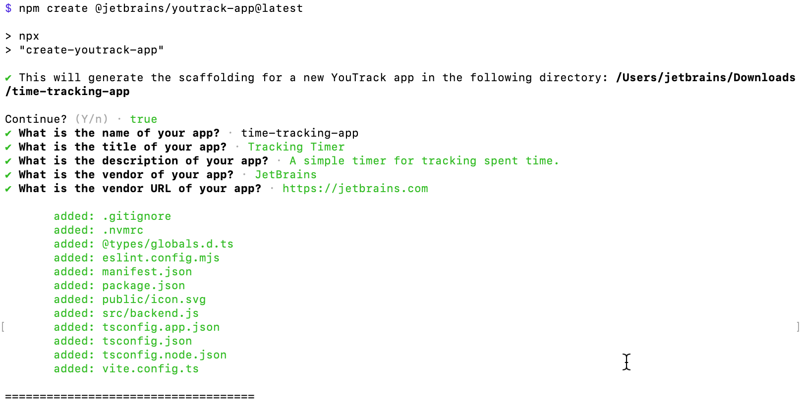Image resolution: width=801 pixels, height=408 pixels.
Task: Click the equals-sign separator line
Action: pos(129,397)
